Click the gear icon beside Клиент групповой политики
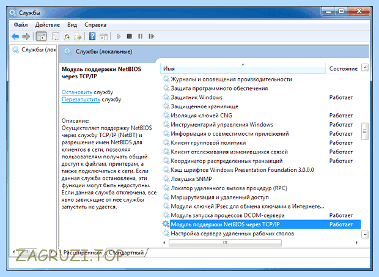 pos(166,142)
